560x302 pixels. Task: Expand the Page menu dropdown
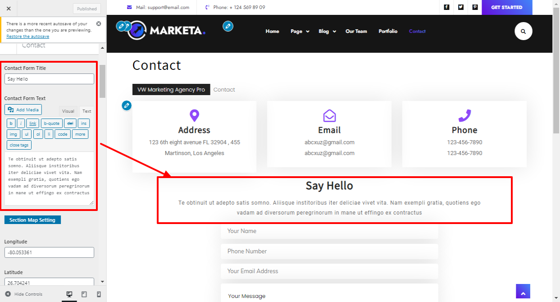coord(300,32)
